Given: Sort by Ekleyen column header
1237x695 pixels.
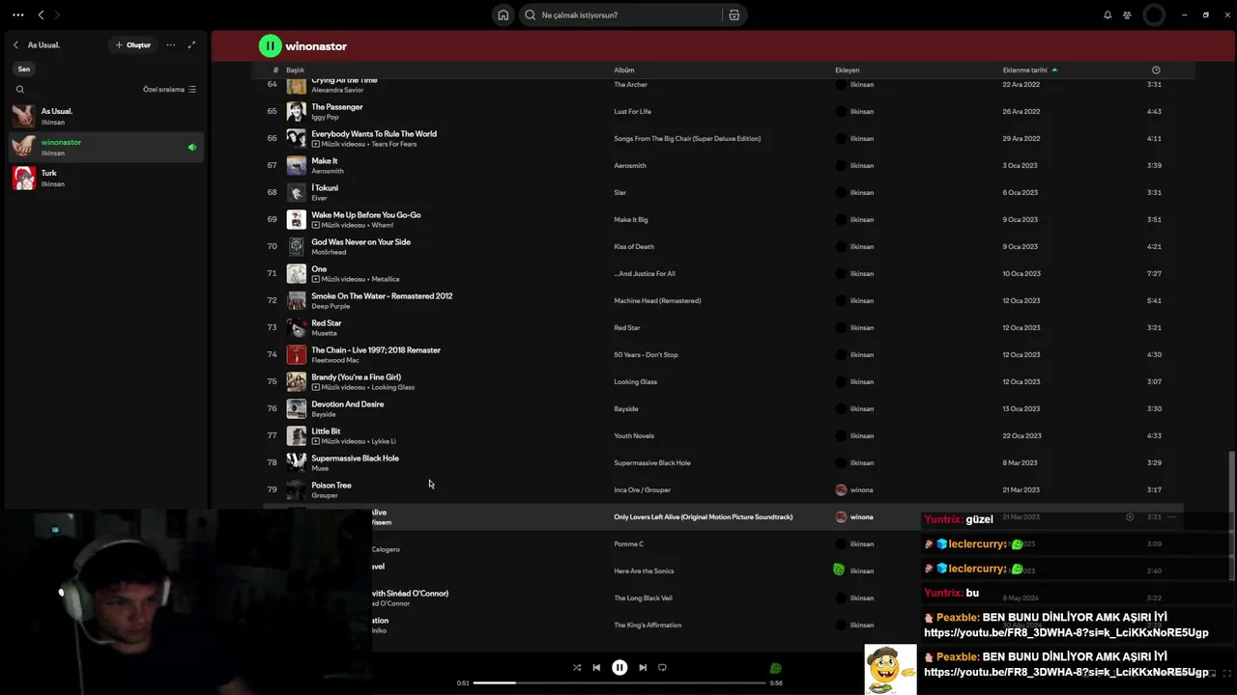Looking at the screenshot, I should click(x=847, y=69).
